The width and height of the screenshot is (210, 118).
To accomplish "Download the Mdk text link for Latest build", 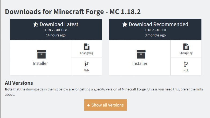I will (87, 70).
